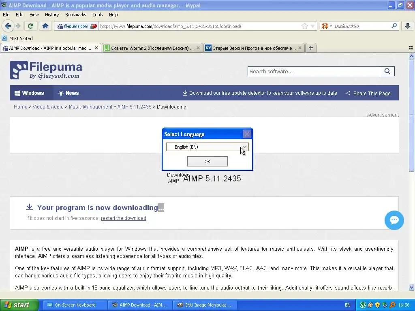Close the Select Language dialog
This screenshot has width=415, height=311.
pos(247,134)
